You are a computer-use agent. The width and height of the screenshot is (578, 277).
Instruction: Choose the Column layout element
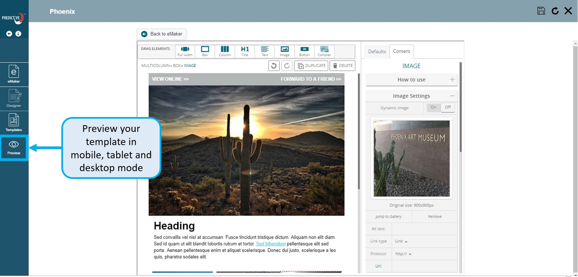(x=224, y=51)
